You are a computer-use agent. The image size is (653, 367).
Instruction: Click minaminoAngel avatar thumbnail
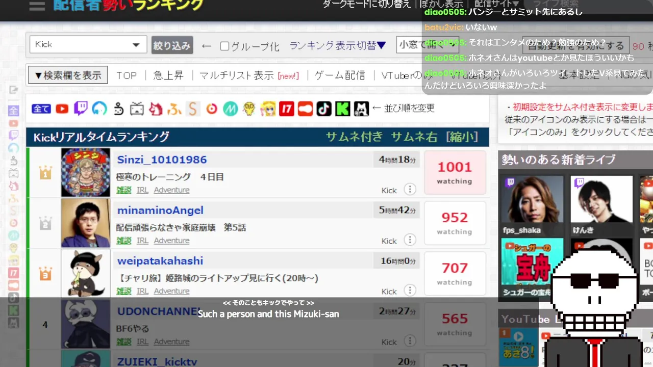pos(86,223)
